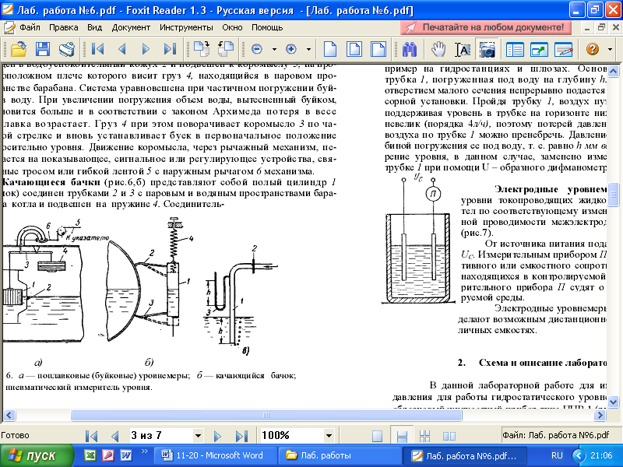The image size is (623, 467).
Task: Open the Правка menu
Action: click(x=64, y=27)
